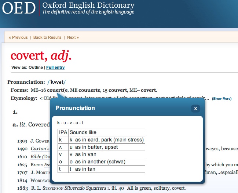Click the IPA pronunciation /ˈkʌvət/
The width and height of the screenshot is (238, 193).
coord(56,82)
